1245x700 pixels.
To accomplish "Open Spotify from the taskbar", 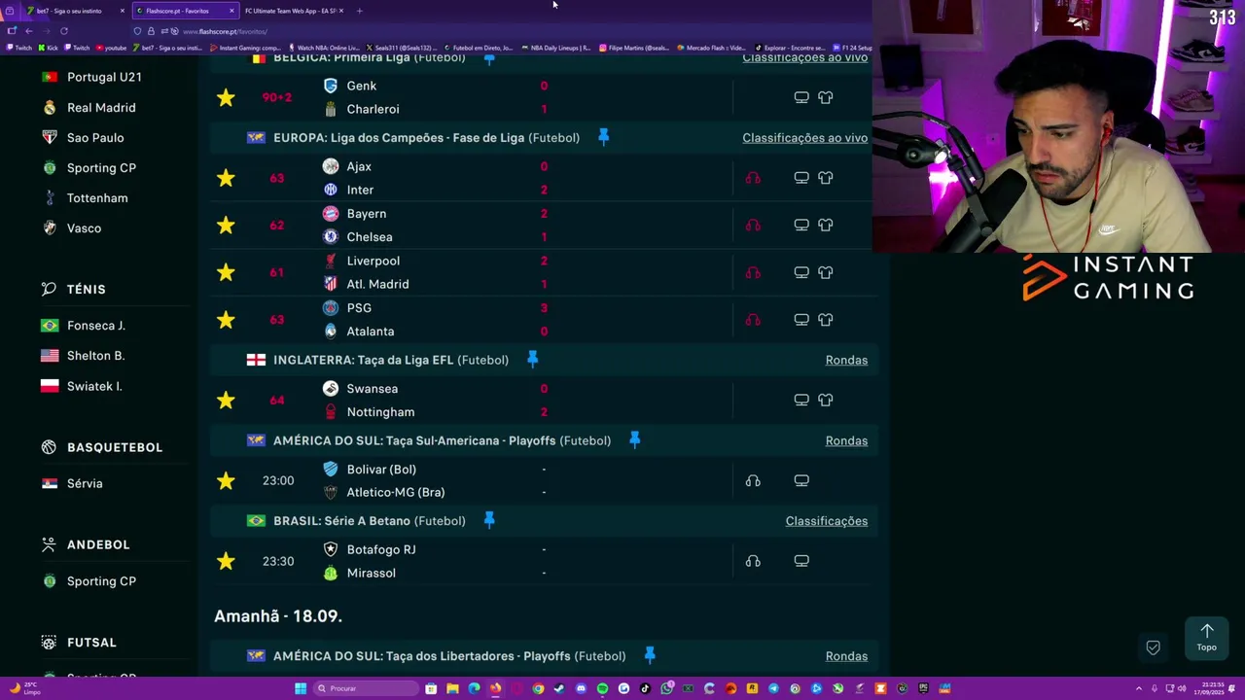I will (602, 688).
